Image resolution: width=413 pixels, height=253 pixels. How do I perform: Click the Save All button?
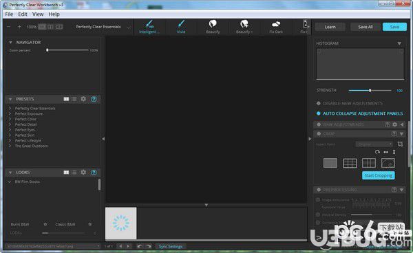[x=365, y=27]
